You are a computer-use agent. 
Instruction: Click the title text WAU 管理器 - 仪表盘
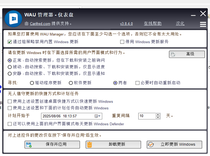pos(49,15)
